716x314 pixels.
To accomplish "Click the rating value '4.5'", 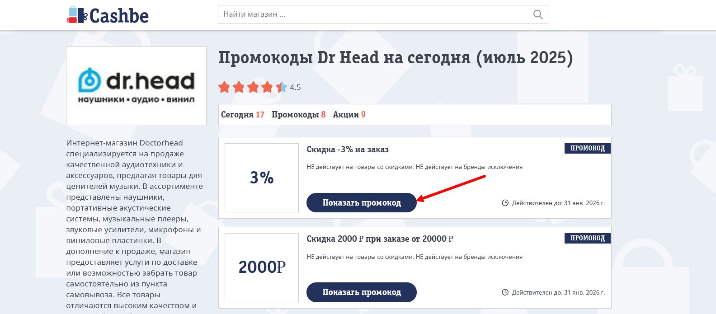I will point(295,87).
